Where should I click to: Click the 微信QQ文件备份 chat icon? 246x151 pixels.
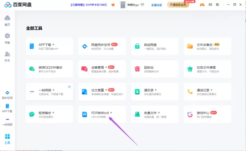(32, 69)
